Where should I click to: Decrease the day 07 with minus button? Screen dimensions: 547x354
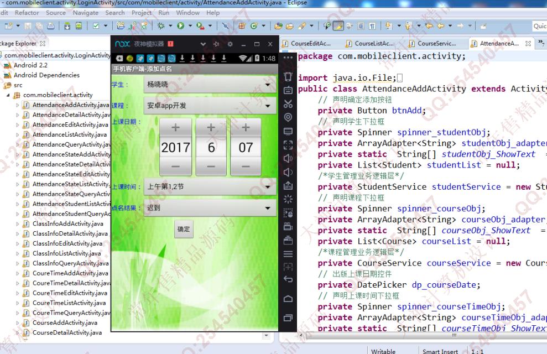[246, 166]
